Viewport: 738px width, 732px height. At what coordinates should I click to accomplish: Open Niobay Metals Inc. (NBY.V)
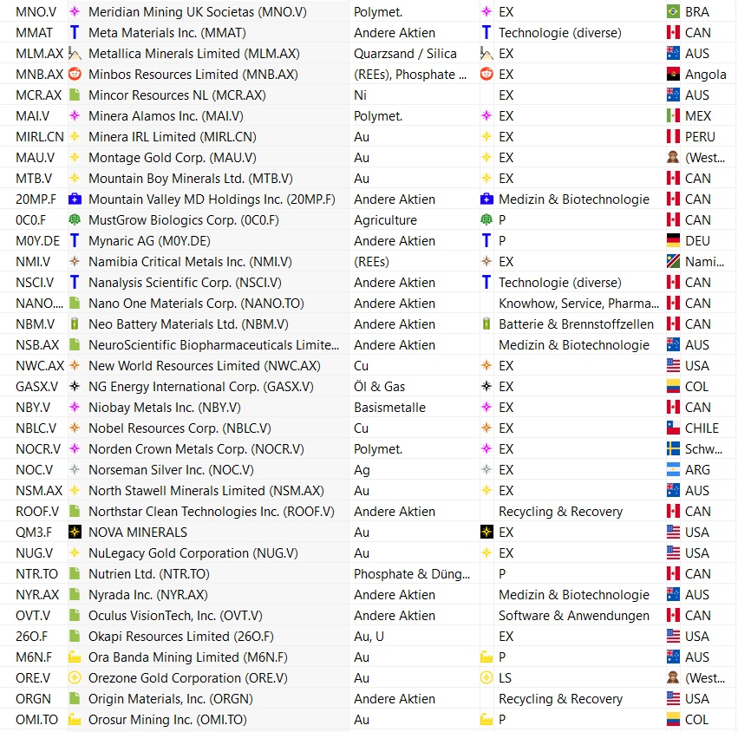click(x=165, y=407)
